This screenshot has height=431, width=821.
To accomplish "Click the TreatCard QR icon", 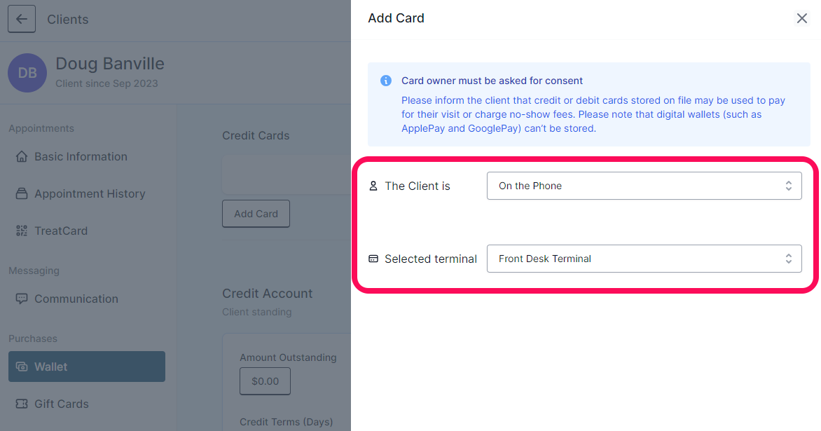I will [22, 231].
